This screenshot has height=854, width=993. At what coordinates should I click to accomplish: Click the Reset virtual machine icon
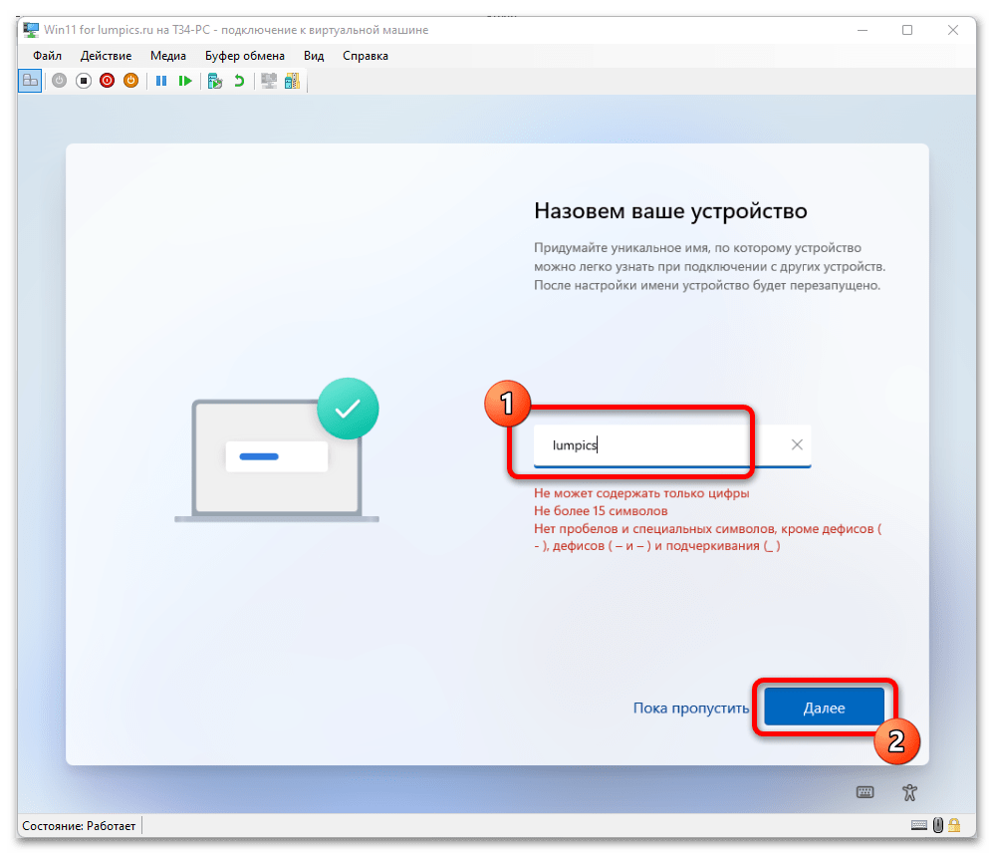click(x=185, y=81)
